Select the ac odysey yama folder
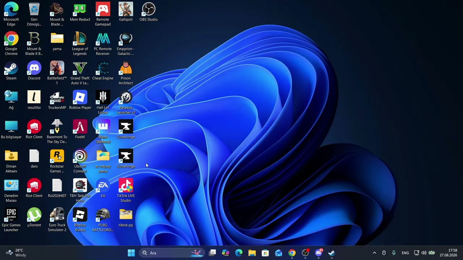Viewport: 463px width, 260px height. (103, 161)
